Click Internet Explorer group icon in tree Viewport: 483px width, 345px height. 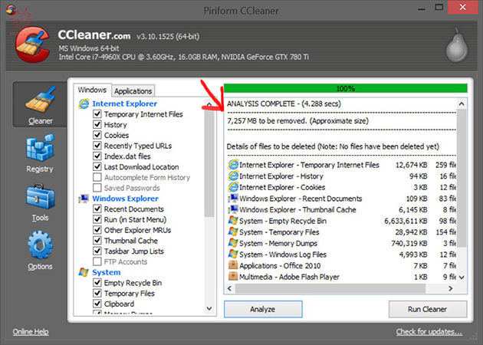tap(84, 103)
